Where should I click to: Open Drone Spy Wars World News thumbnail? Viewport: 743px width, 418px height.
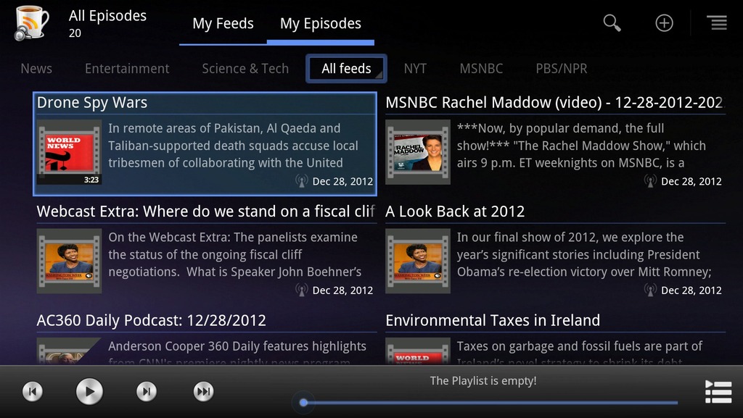click(69, 152)
